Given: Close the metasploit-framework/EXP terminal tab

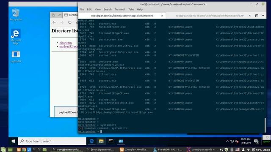Looking at the screenshot, I should click(x=249, y=16).
